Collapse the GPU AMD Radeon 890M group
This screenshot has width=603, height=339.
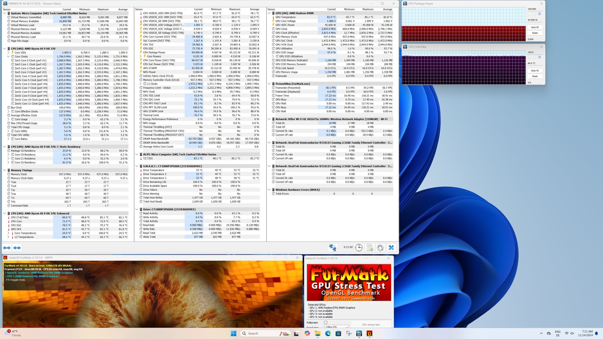coord(269,13)
